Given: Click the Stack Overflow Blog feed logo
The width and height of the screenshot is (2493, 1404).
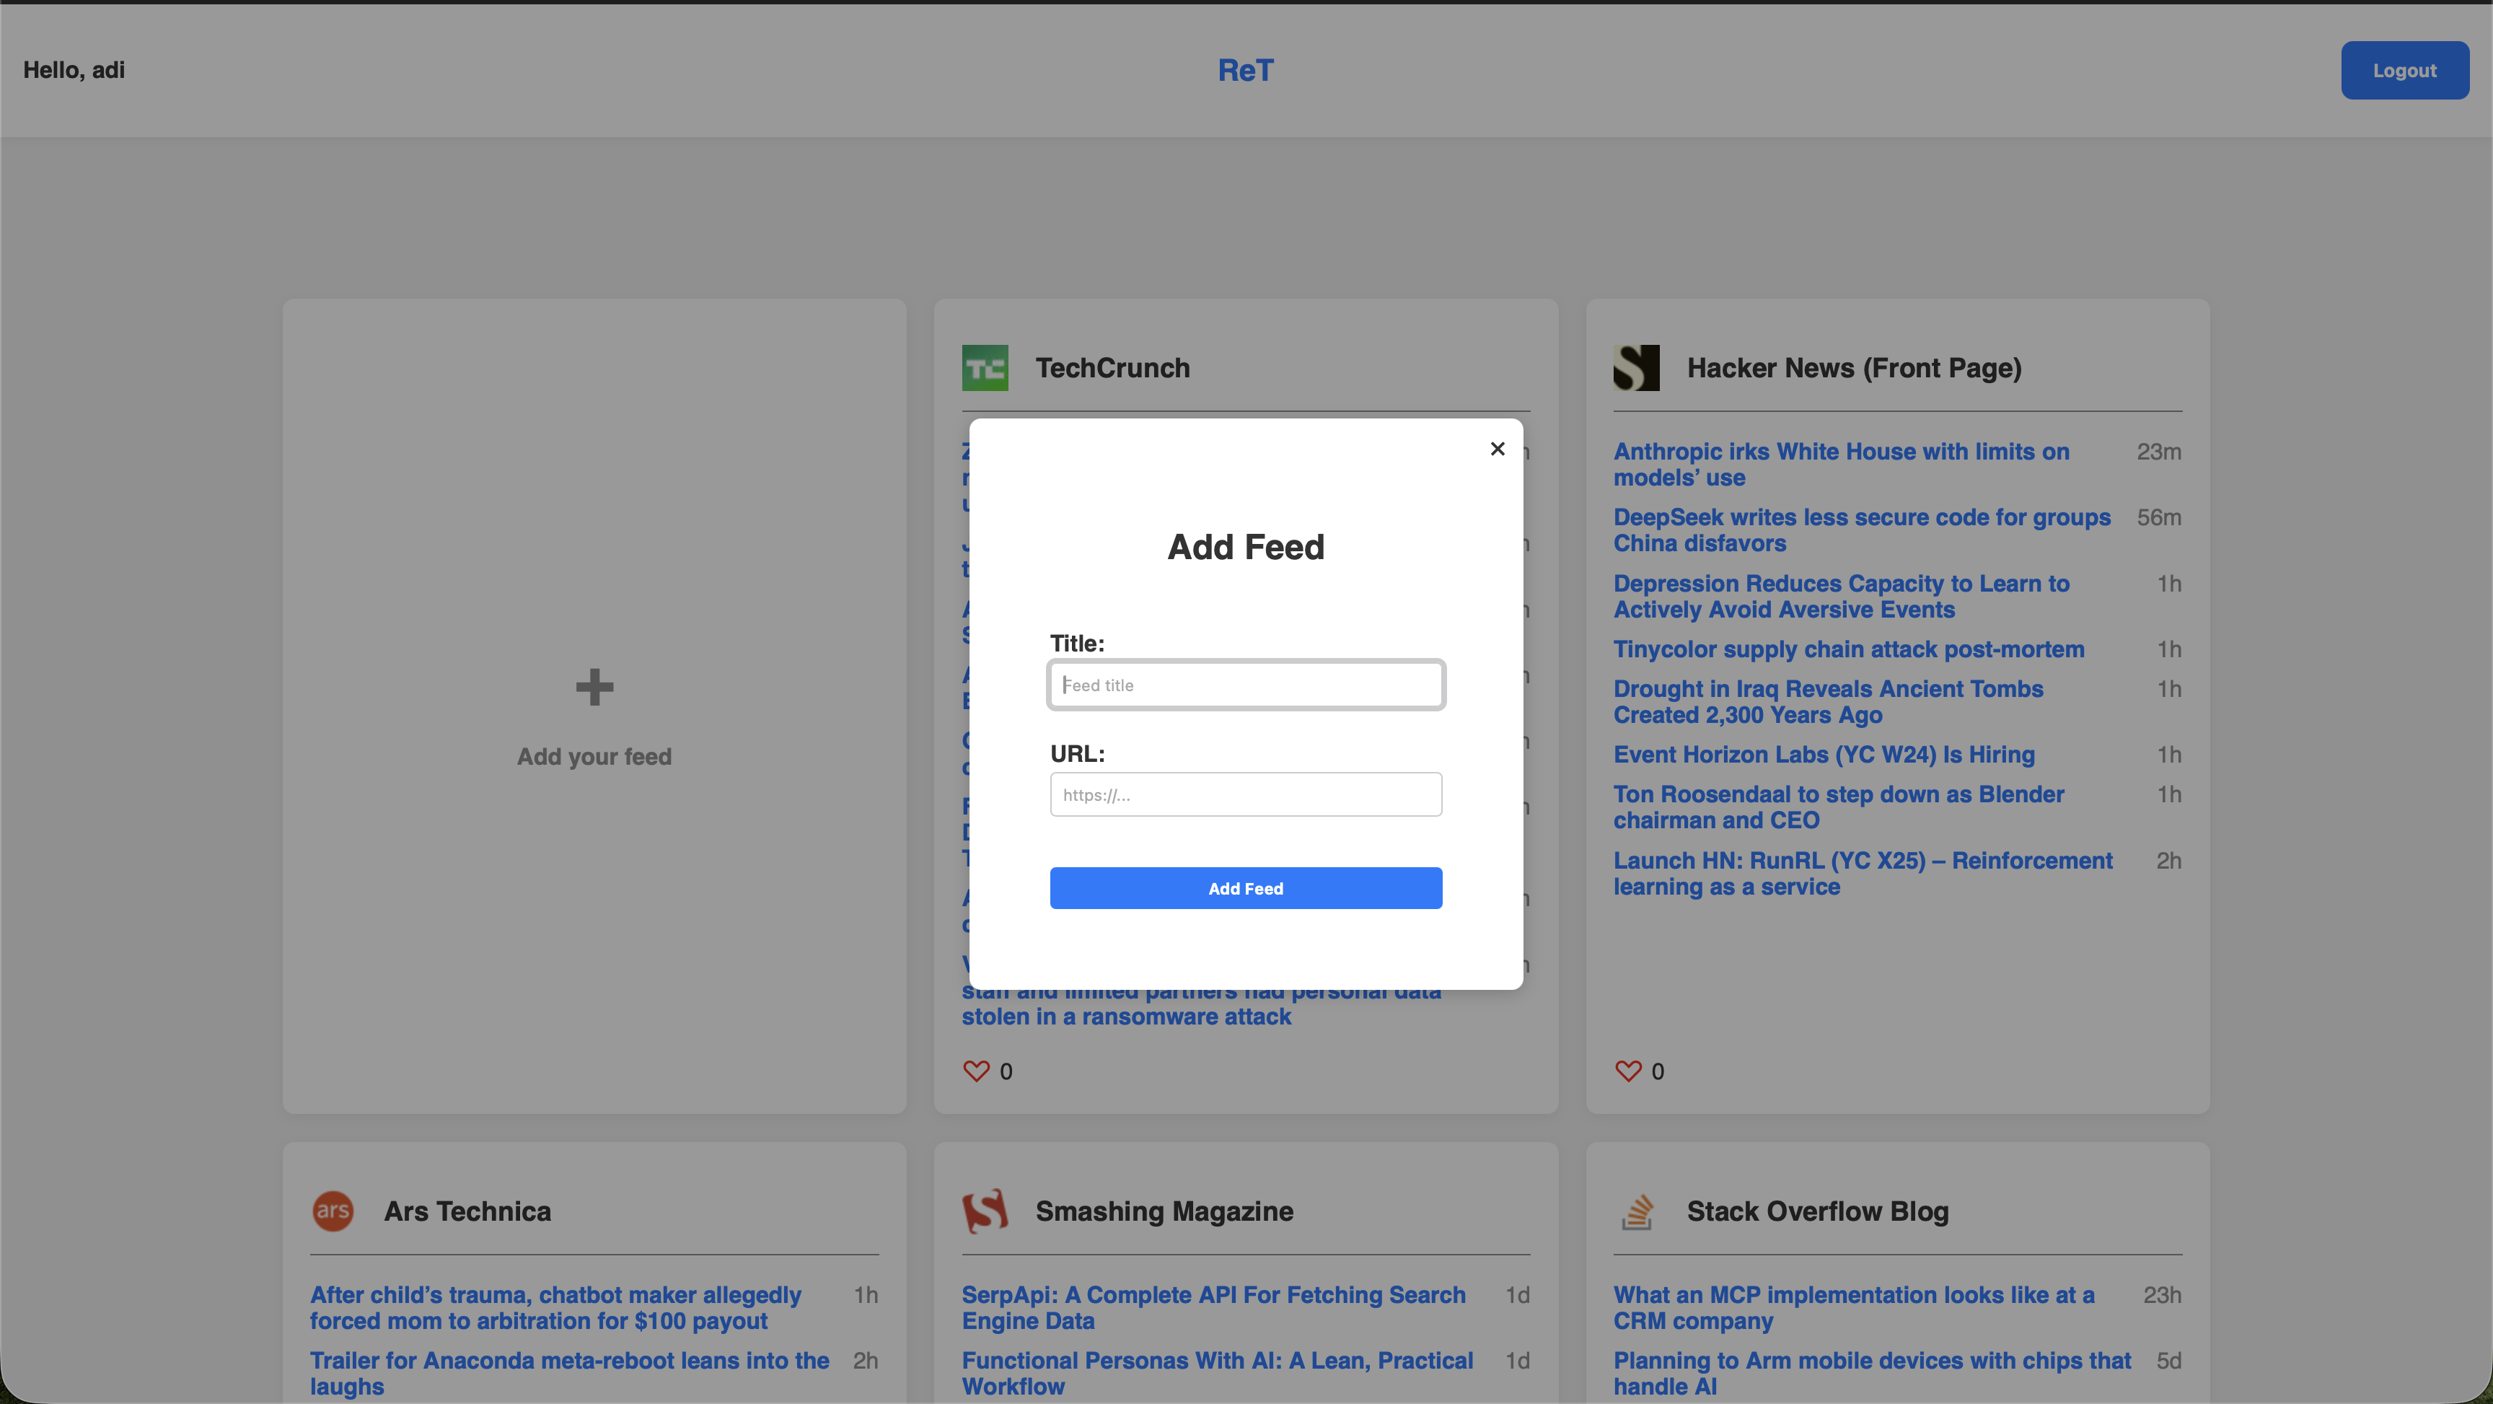Looking at the screenshot, I should tap(1637, 1211).
